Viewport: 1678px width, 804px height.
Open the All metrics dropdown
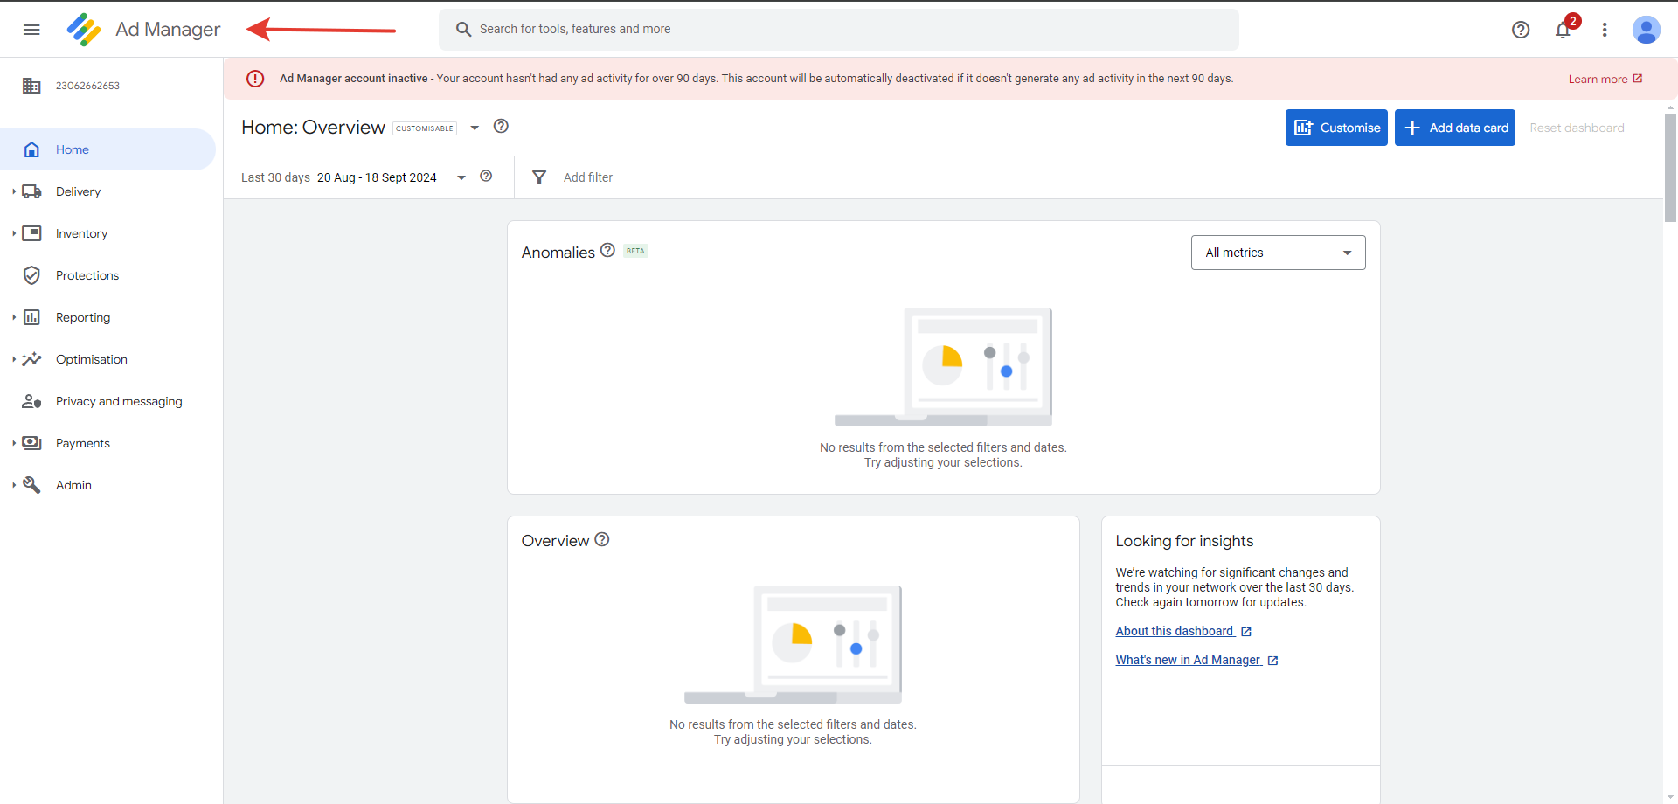(1278, 253)
